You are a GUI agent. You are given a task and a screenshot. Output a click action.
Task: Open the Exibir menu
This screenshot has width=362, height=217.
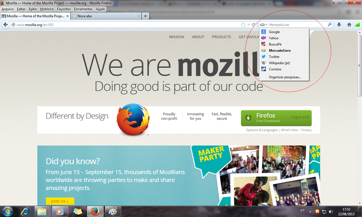tap(33, 9)
